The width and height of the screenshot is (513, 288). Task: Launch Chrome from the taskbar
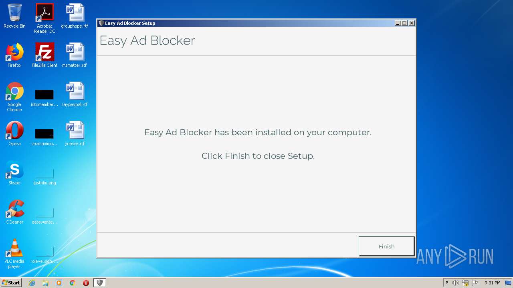[x=73, y=283]
